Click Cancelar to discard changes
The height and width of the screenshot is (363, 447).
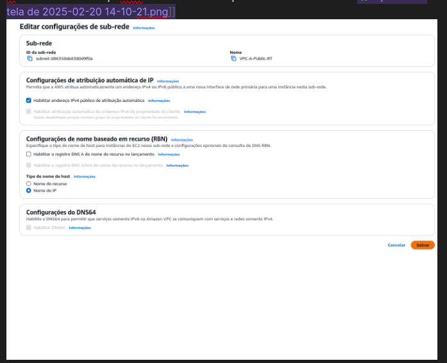tap(396, 245)
